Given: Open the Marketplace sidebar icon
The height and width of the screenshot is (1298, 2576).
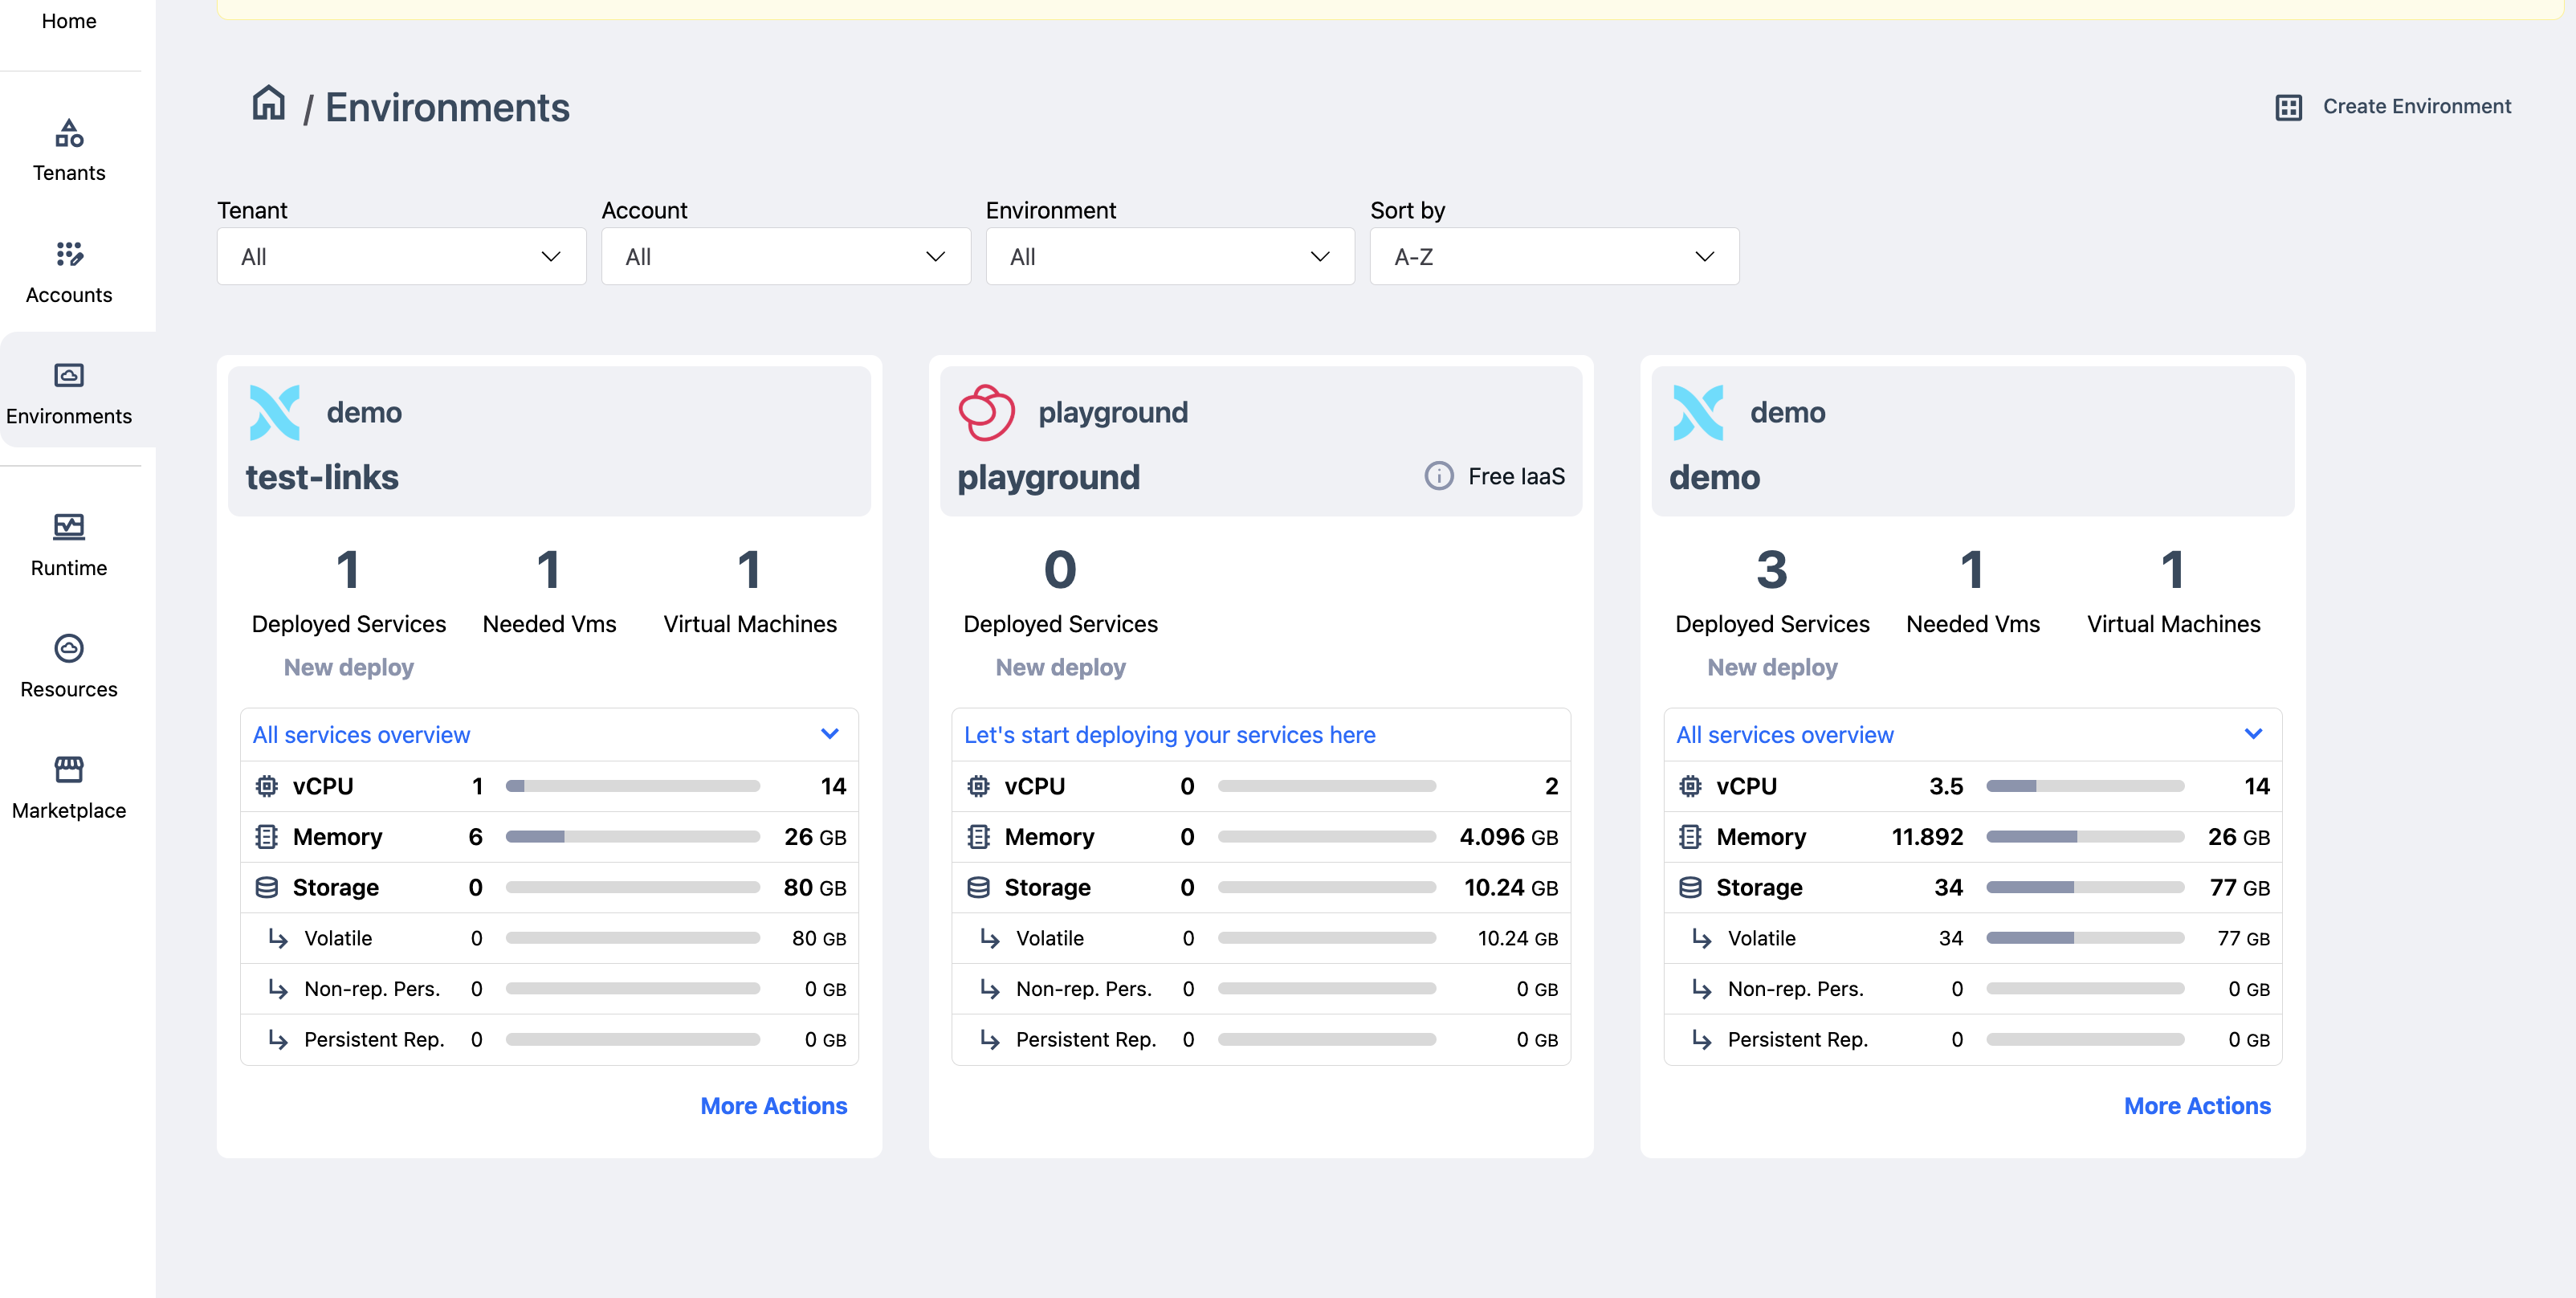Looking at the screenshot, I should tap(69, 769).
